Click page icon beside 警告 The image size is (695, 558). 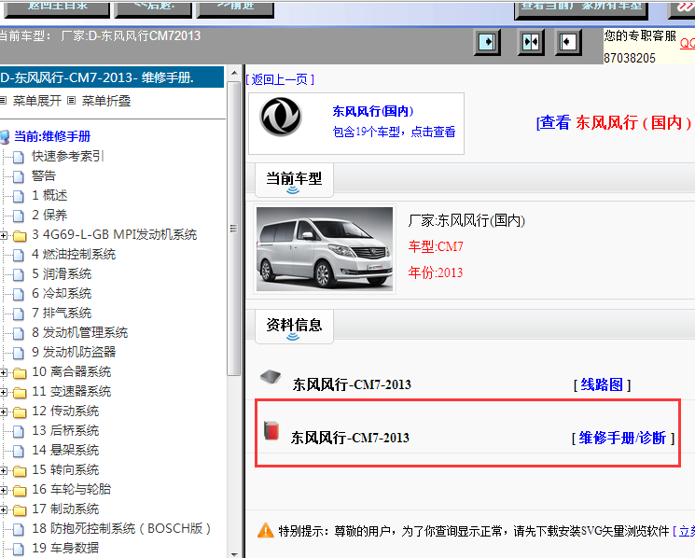[x=19, y=176]
